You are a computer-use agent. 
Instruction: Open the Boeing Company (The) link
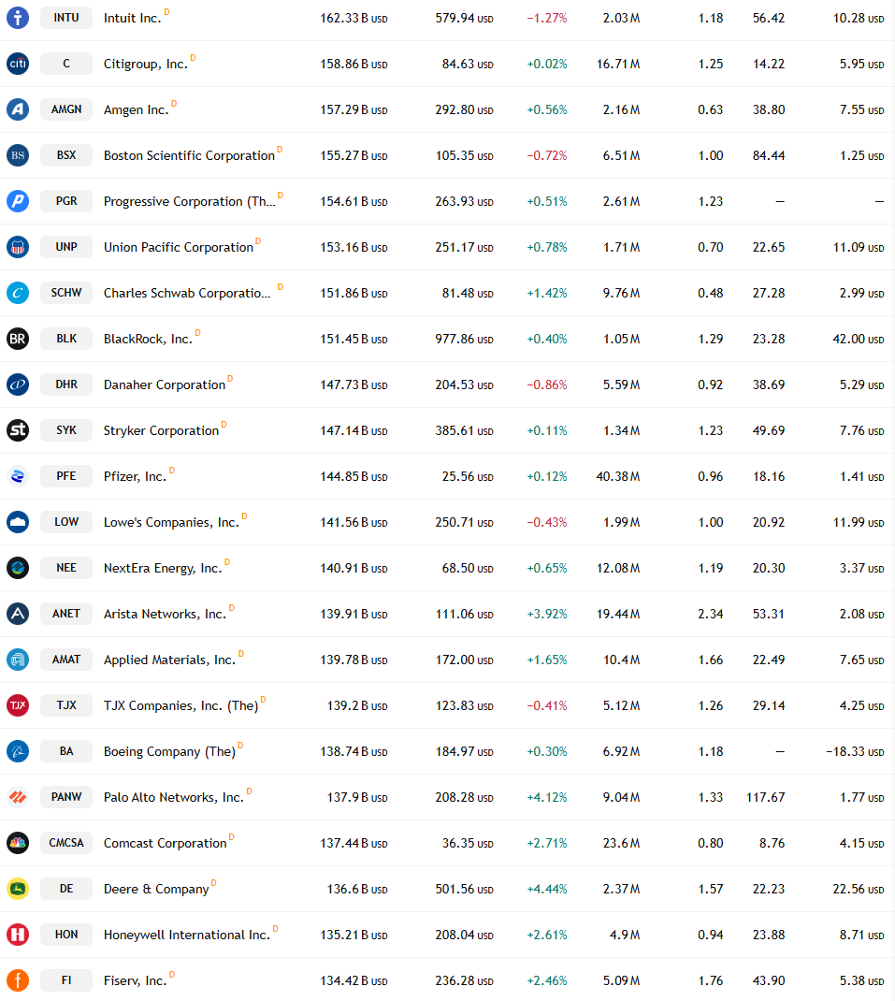coord(169,752)
